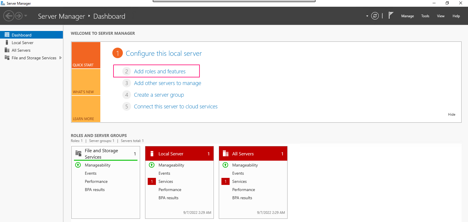Click Add roles and features link
468x222 pixels.
(160, 71)
